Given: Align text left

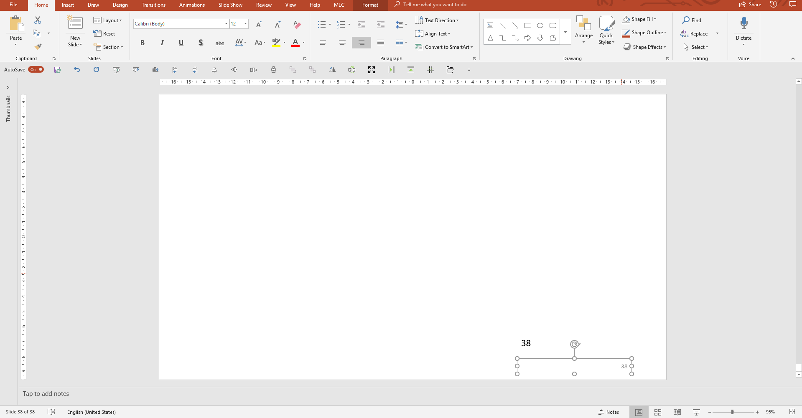Looking at the screenshot, I should pyautogui.click(x=323, y=43).
